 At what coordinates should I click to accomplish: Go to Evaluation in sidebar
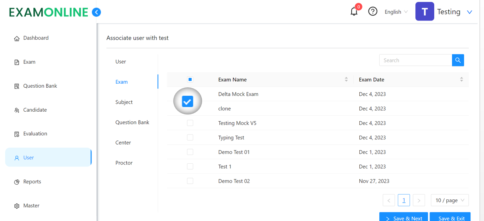click(x=35, y=134)
